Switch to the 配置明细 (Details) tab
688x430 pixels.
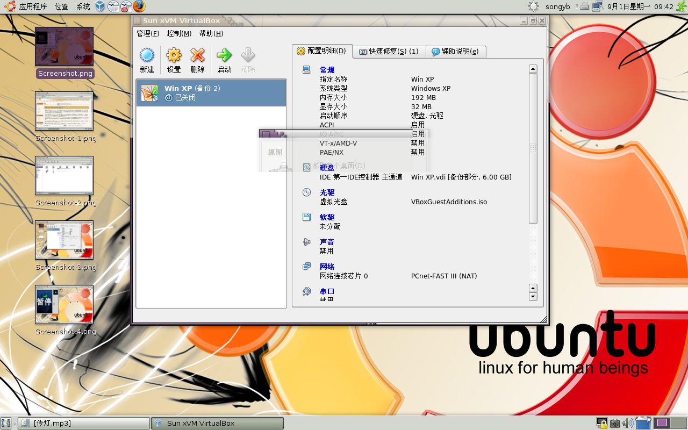tap(322, 51)
